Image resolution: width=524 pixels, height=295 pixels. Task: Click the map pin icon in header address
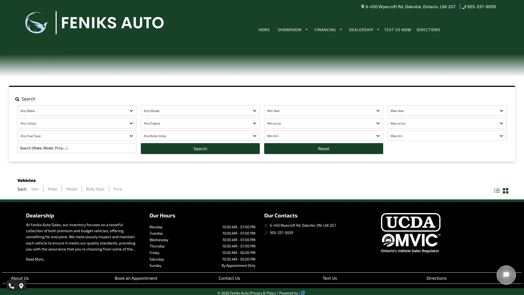362,7
